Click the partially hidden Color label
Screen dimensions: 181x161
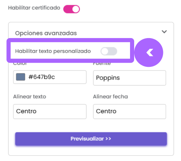point(20,64)
